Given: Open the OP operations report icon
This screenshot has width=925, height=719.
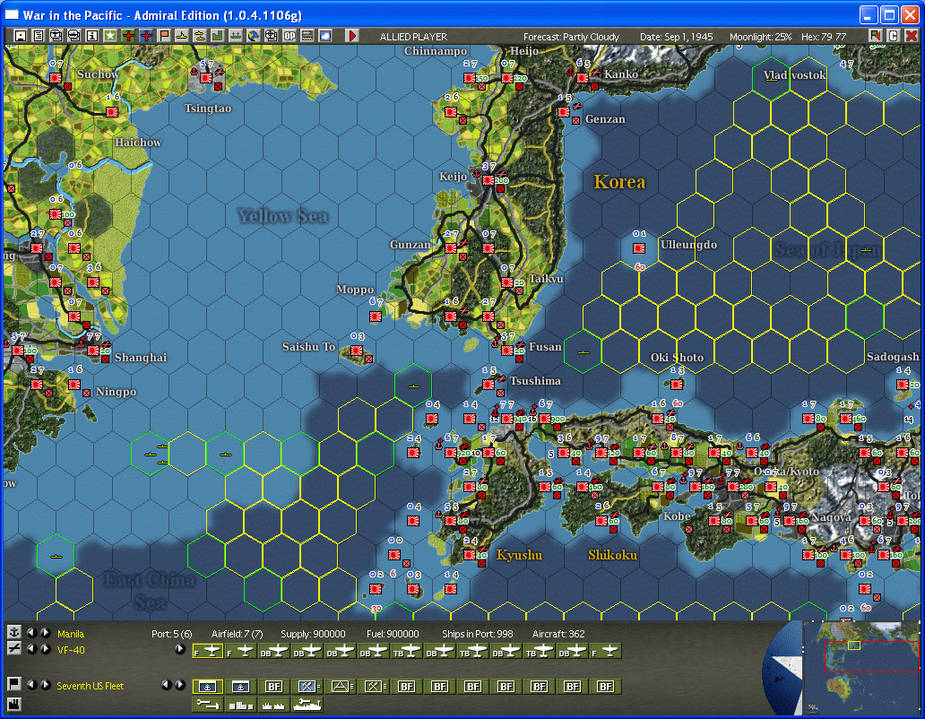Looking at the screenshot, I should pyautogui.click(x=289, y=35).
